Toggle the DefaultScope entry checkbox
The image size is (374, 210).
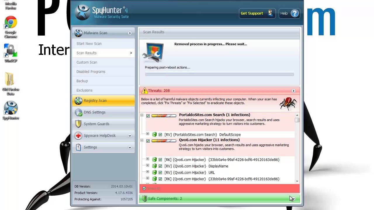(160, 135)
